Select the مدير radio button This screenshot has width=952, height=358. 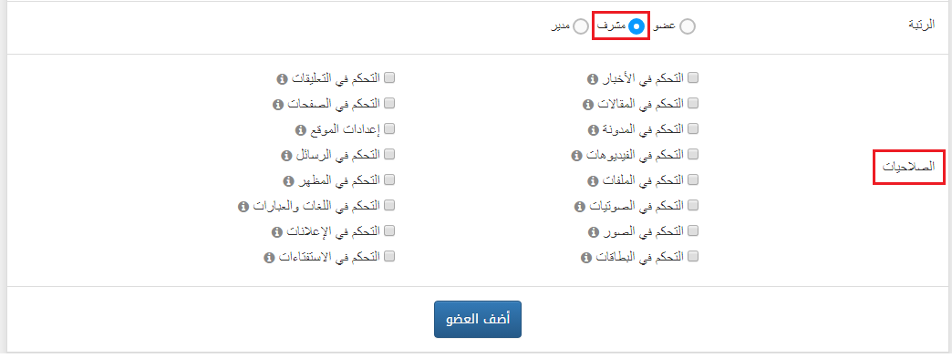(x=581, y=26)
